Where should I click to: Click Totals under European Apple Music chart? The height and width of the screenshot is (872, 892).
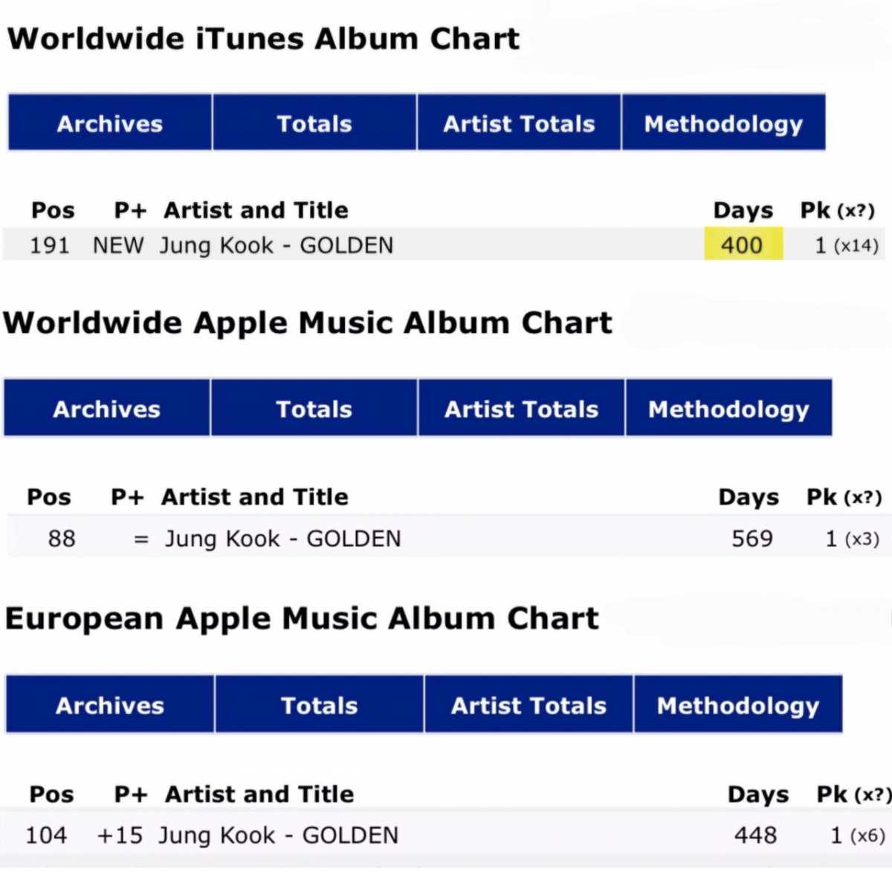point(320,705)
